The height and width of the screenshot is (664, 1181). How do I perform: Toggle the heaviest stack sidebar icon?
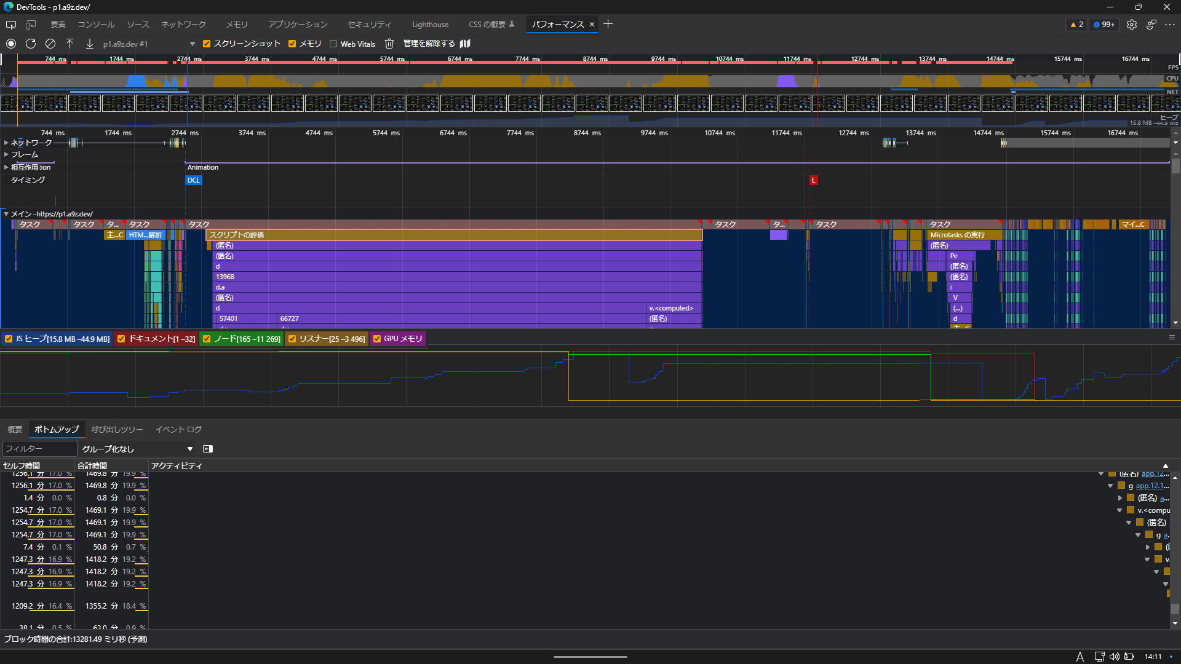coord(208,449)
